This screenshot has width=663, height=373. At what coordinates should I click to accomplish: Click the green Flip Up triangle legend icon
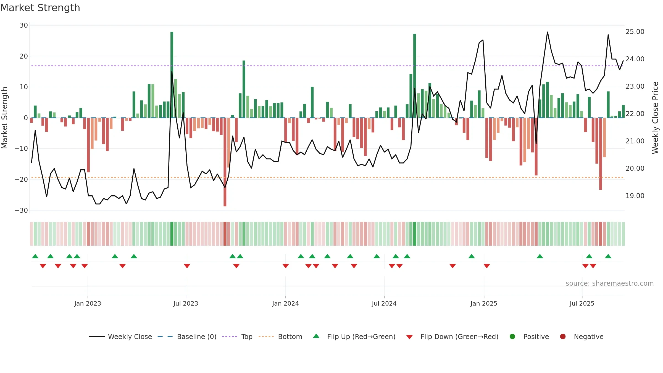316,336
